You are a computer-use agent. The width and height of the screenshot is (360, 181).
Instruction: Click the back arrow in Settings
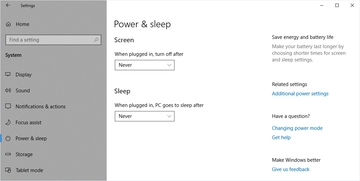tap(8, 5)
